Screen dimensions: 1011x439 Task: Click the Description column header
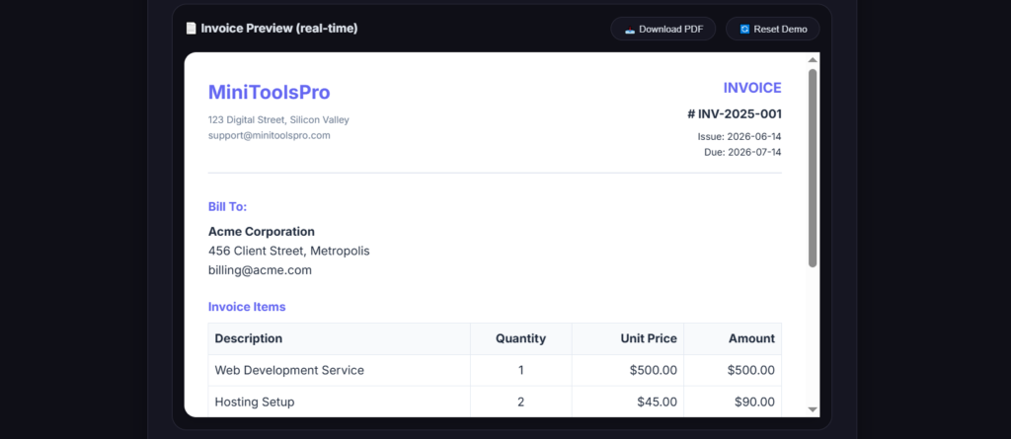pos(340,338)
